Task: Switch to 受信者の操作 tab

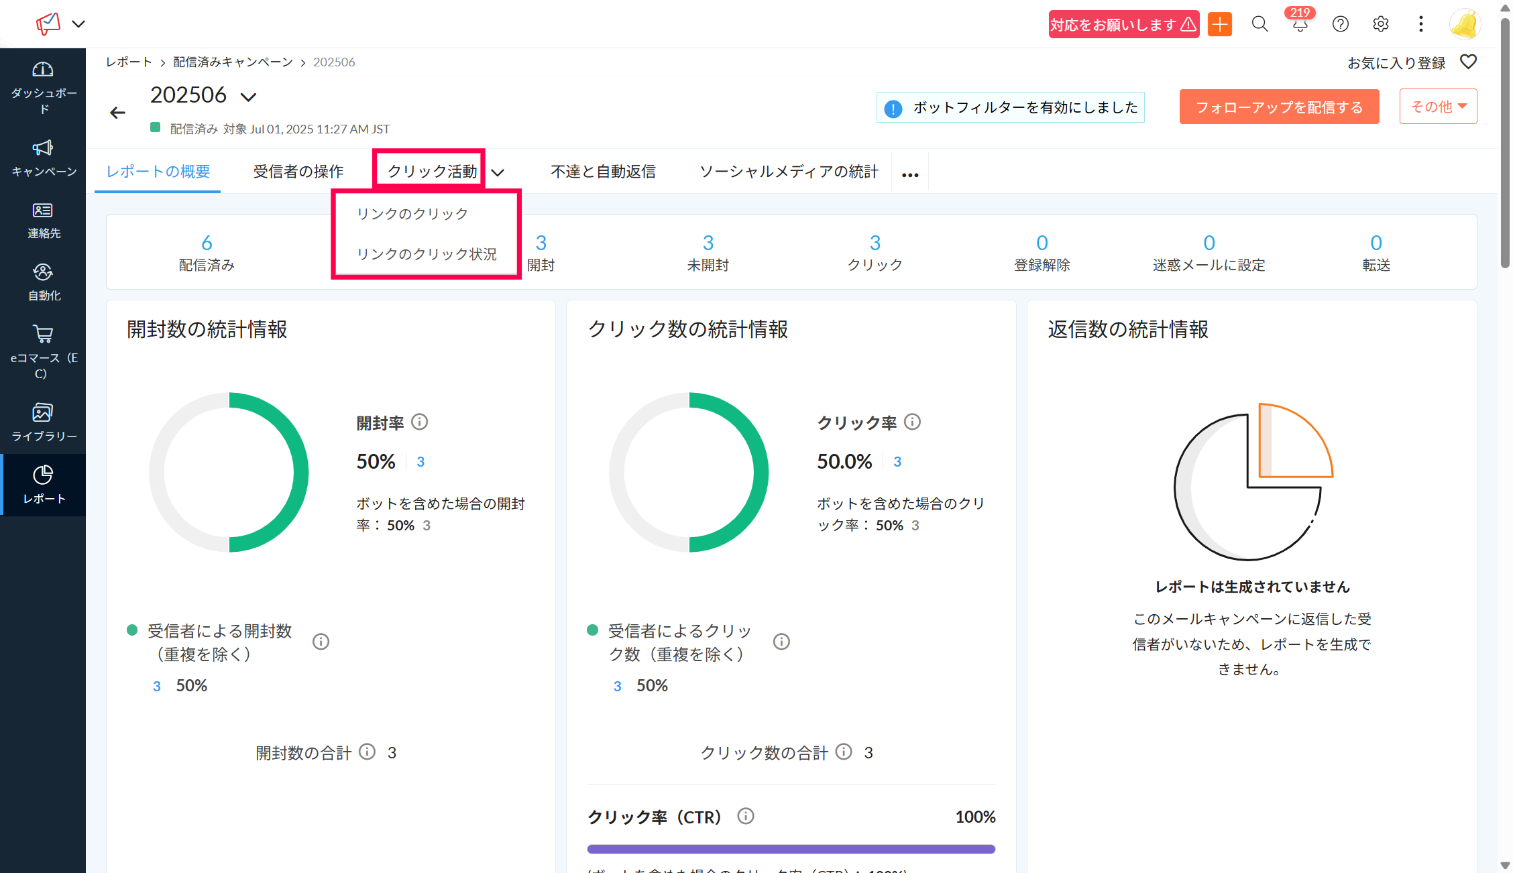Action: coord(298,172)
